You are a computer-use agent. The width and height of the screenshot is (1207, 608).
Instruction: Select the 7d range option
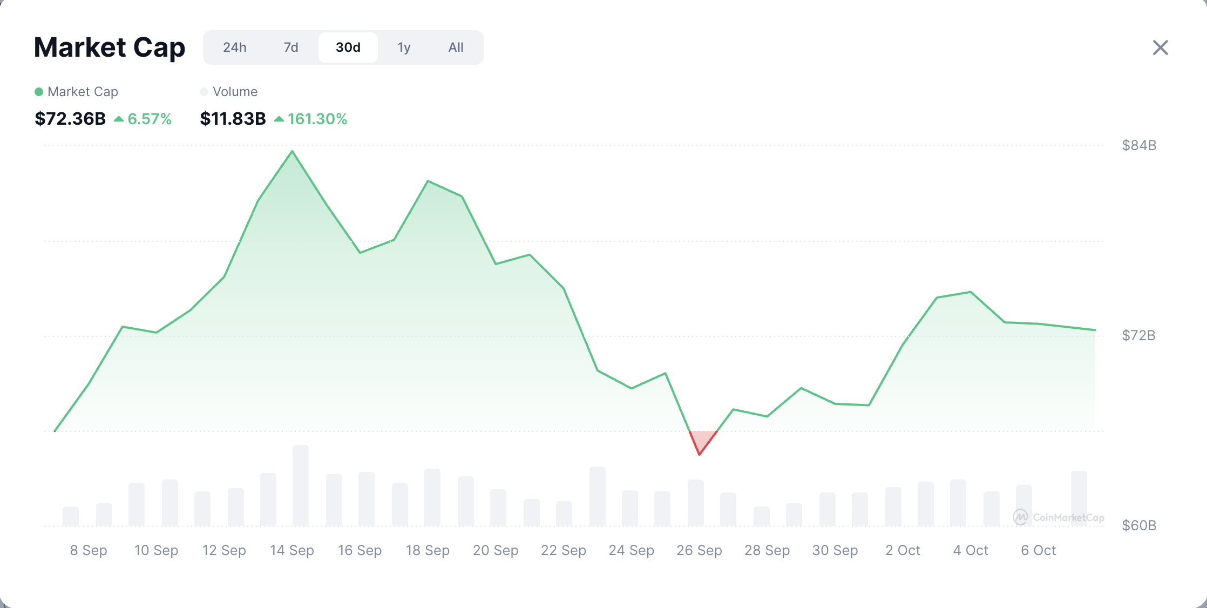(291, 48)
